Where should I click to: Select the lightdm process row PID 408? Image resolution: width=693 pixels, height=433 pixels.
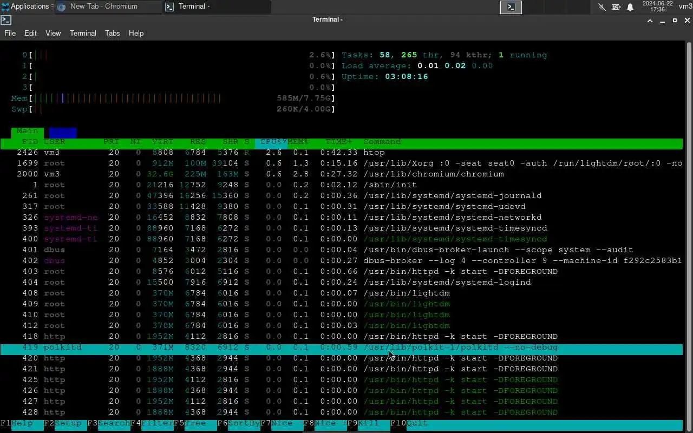(x=341, y=293)
